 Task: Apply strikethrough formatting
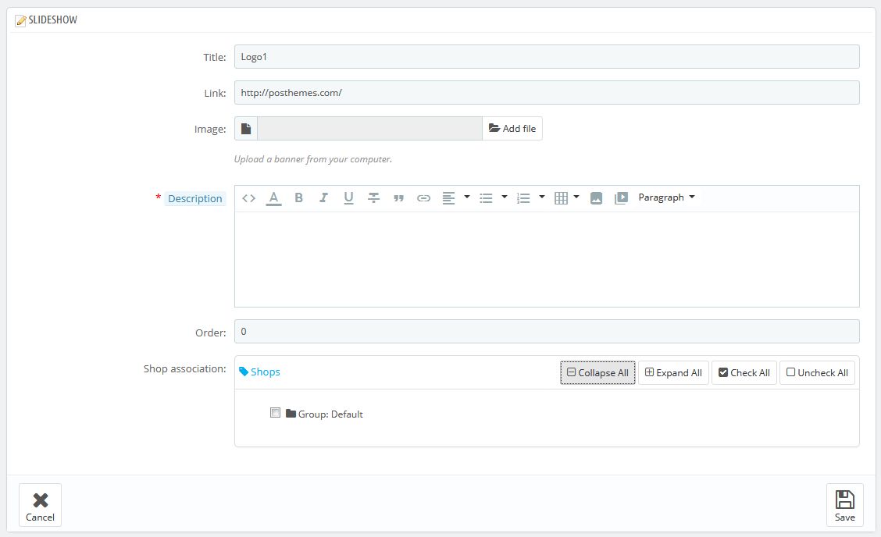[x=373, y=198]
